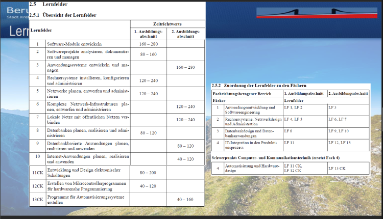
Task: Click the heading "2.5 Lernfelder"
Action: [49, 4]
